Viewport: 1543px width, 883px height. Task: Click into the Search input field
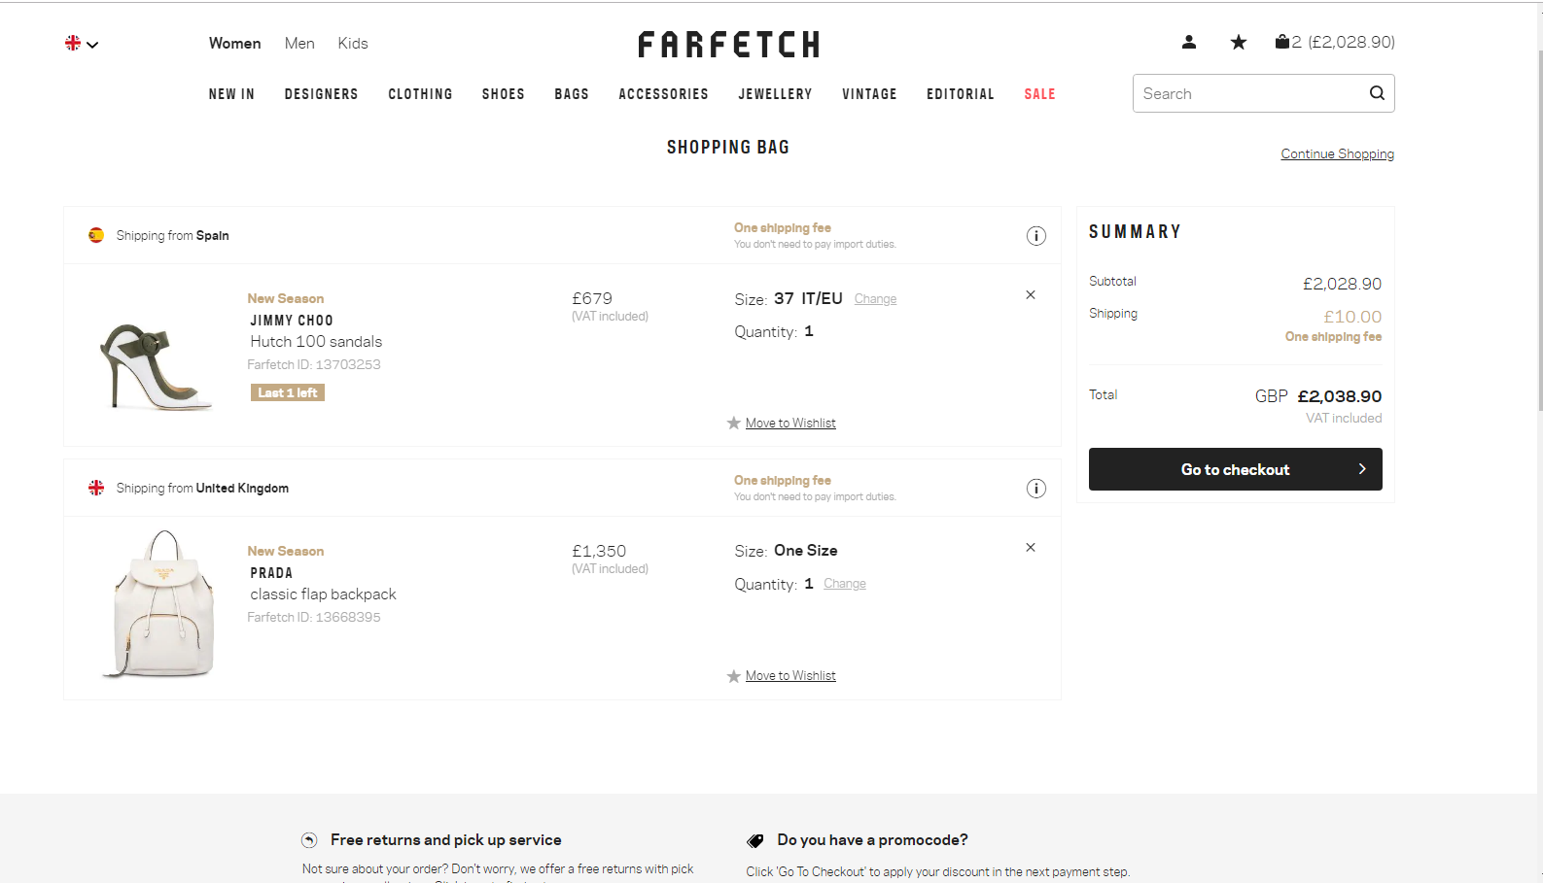tap(1249, 94)
